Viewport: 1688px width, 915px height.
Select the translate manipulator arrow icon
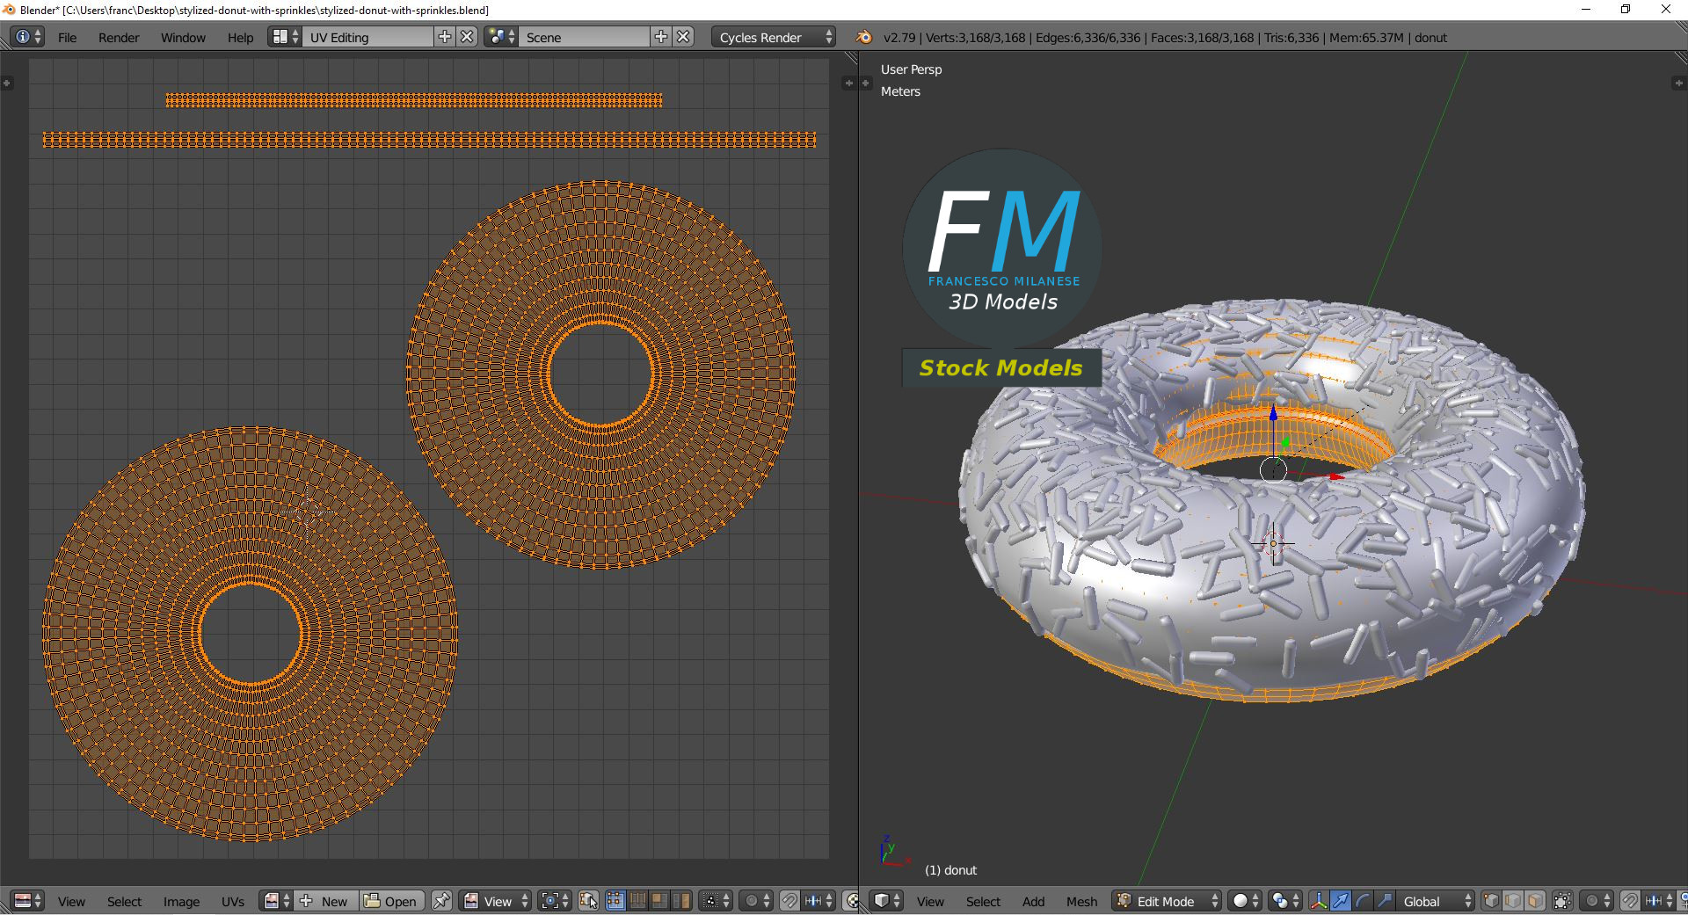click(x=1340, y=901)
